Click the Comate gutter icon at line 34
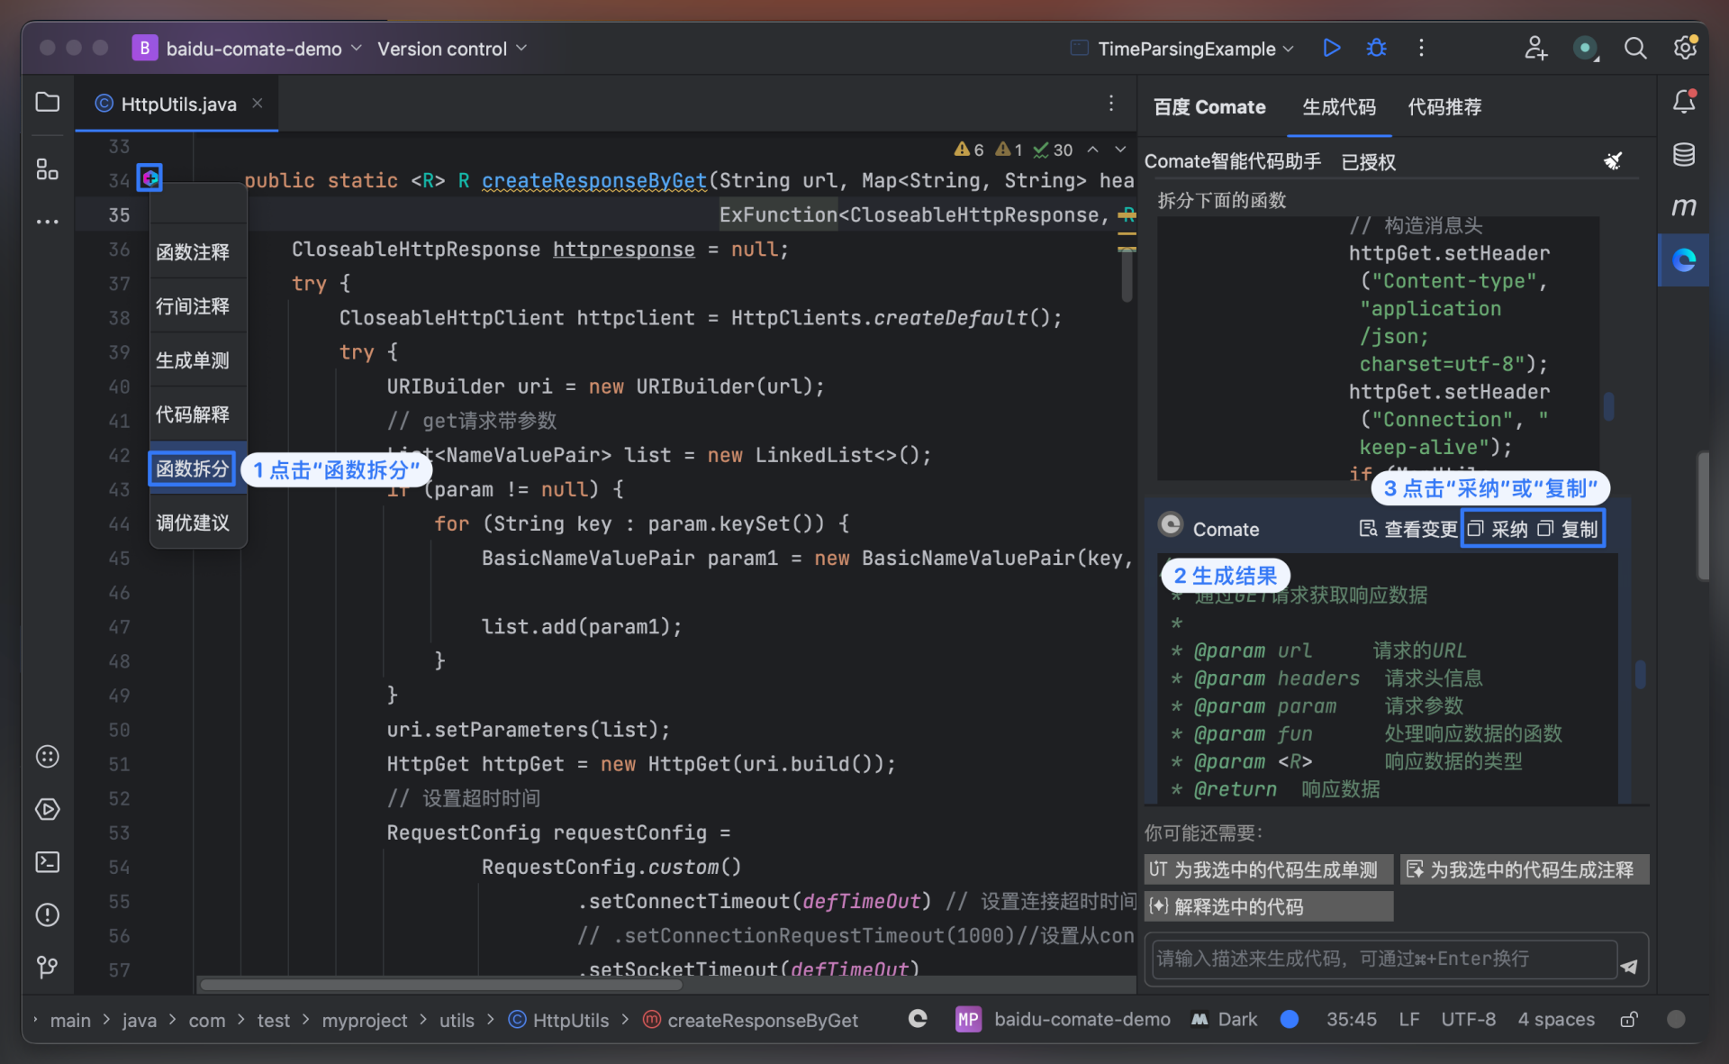This screenshot has width=1729, height=1064. click(149, 177)
